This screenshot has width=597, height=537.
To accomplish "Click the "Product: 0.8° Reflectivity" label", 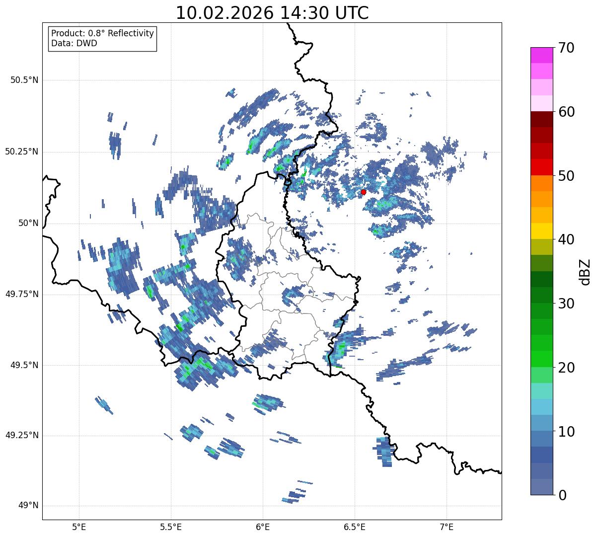I will (x=103, y=33).
